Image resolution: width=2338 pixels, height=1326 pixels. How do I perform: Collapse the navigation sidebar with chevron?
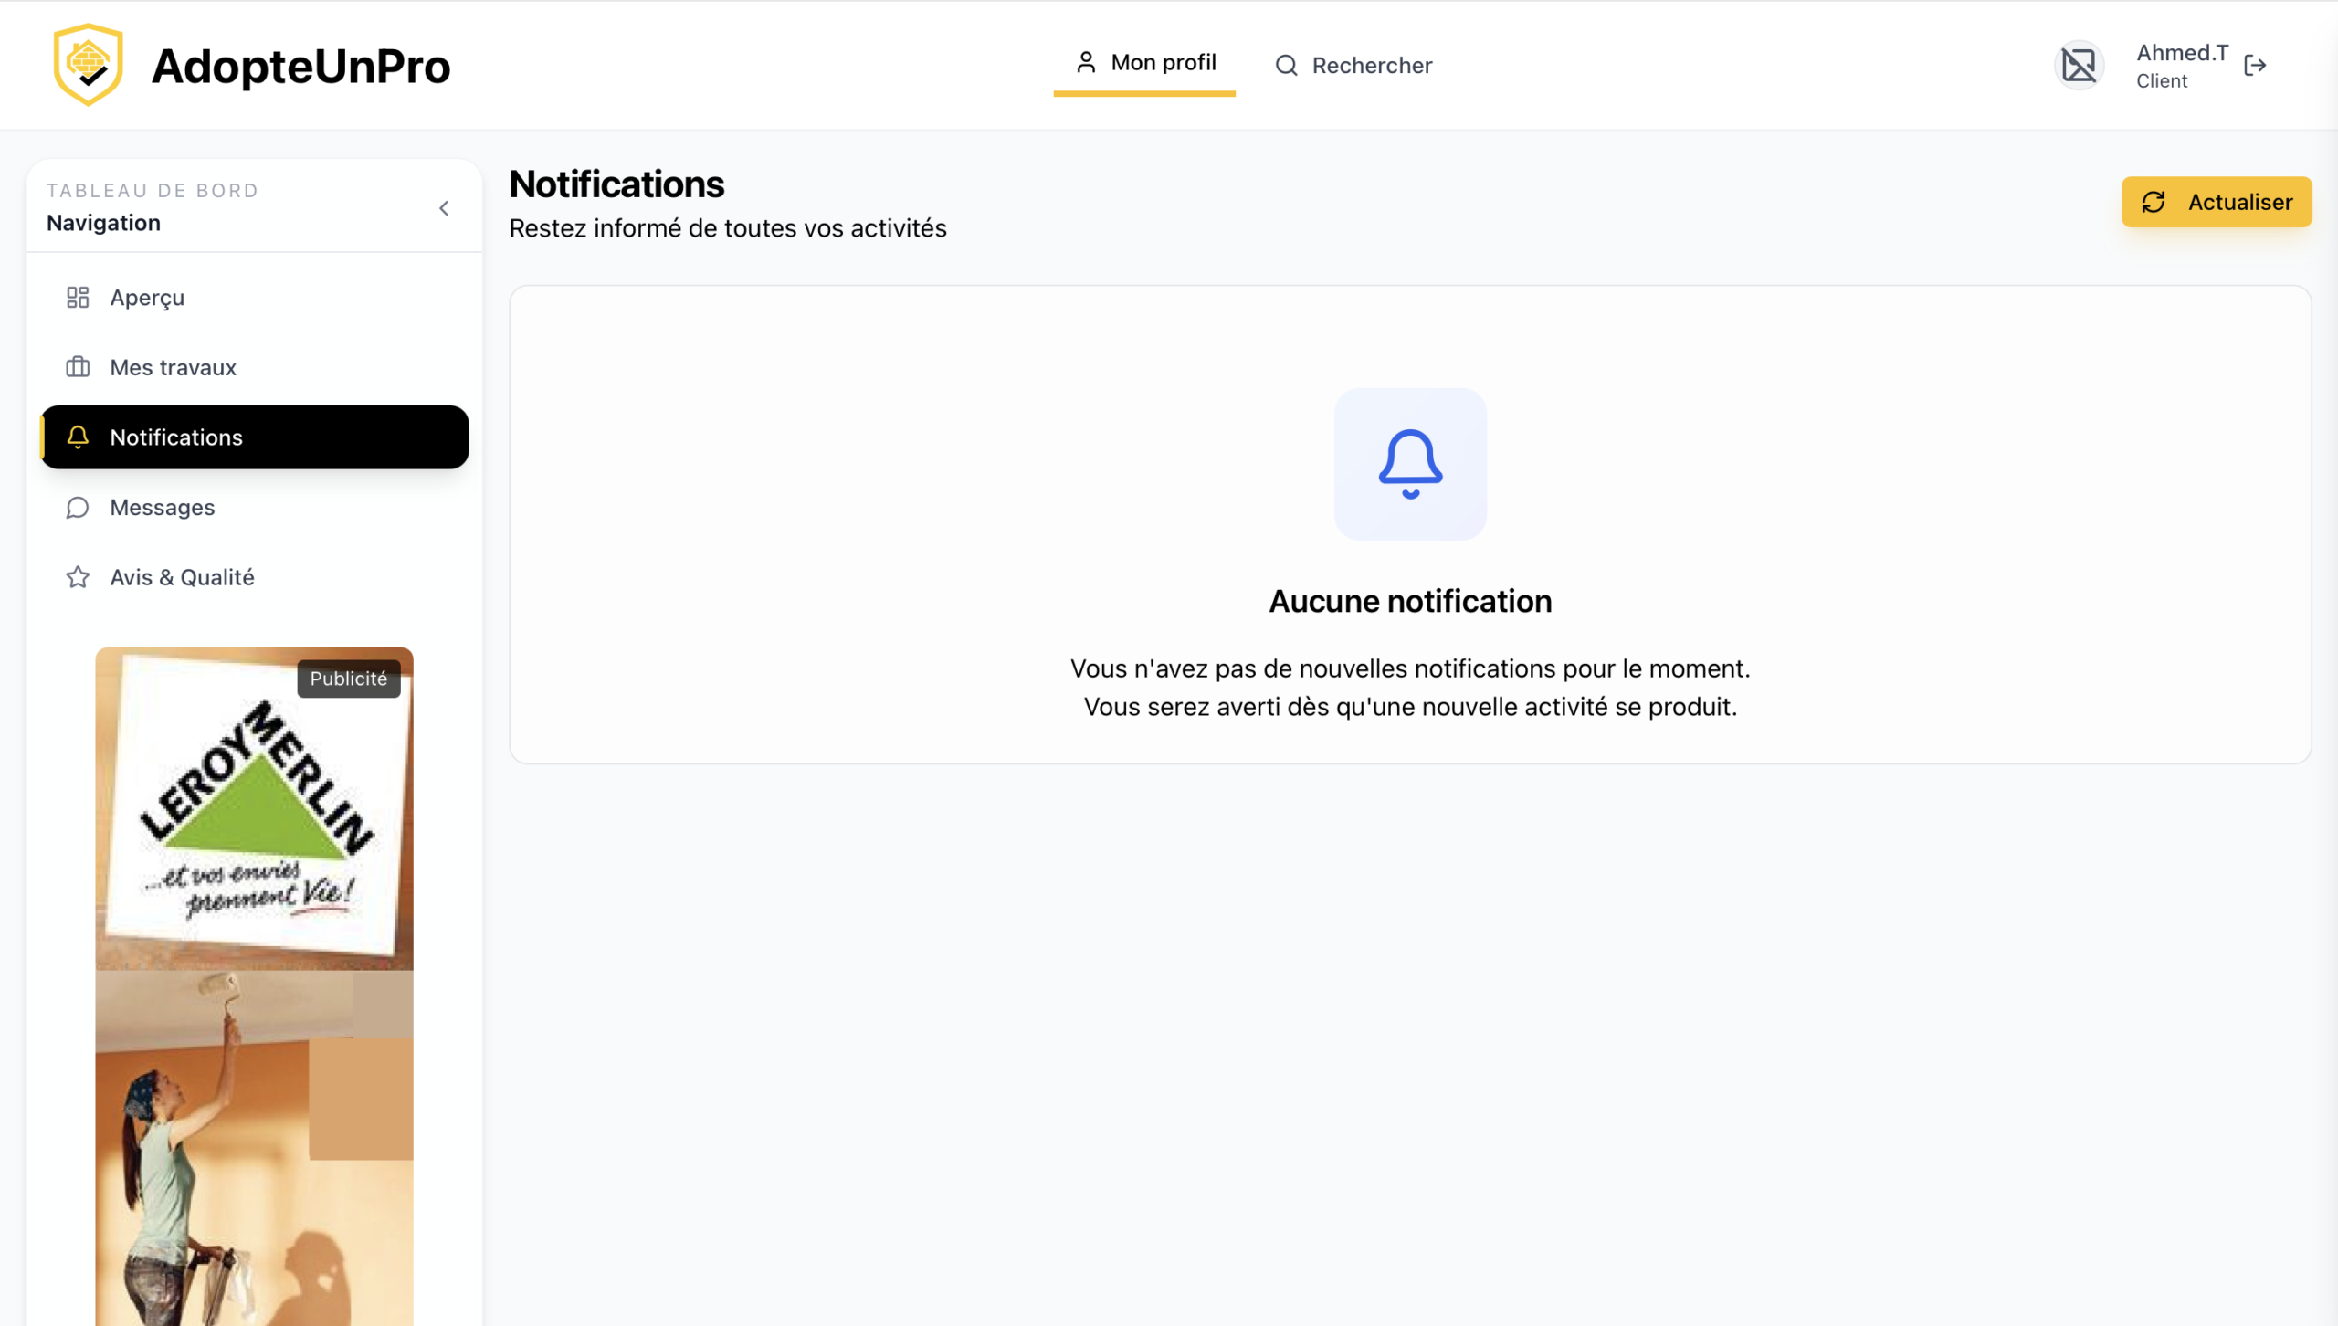click(444, 208)
